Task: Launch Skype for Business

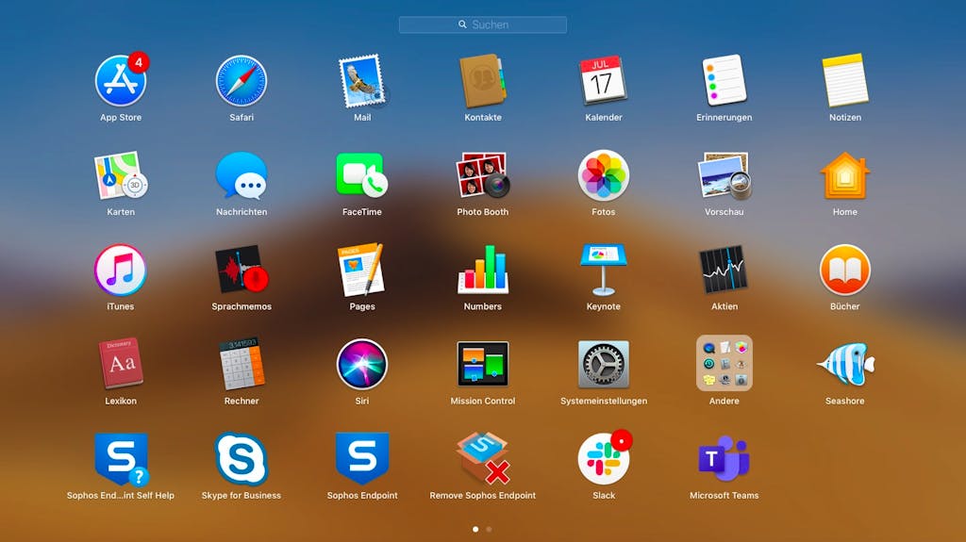Action: click(241, 459)
